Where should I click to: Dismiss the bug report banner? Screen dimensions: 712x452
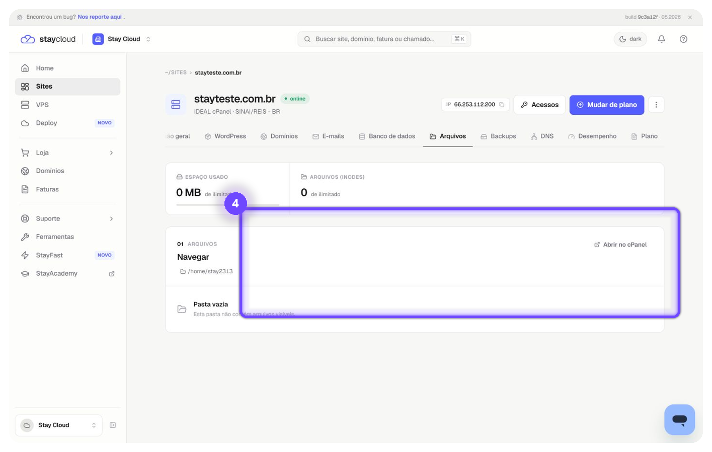click(x=690, y=17)
